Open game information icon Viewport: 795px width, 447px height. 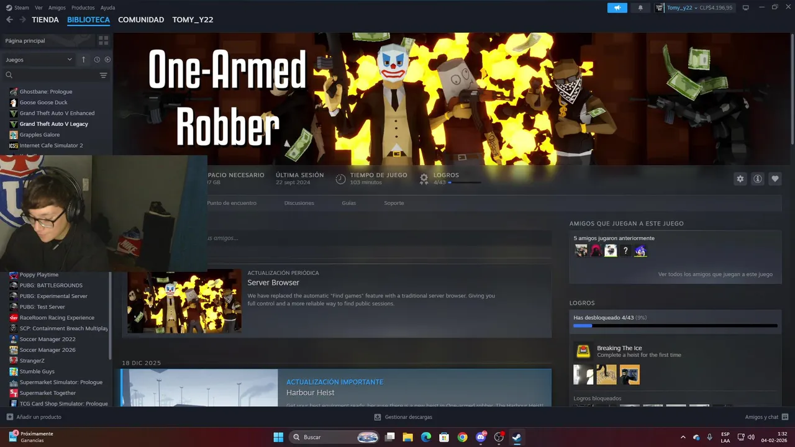click(758, 179)
